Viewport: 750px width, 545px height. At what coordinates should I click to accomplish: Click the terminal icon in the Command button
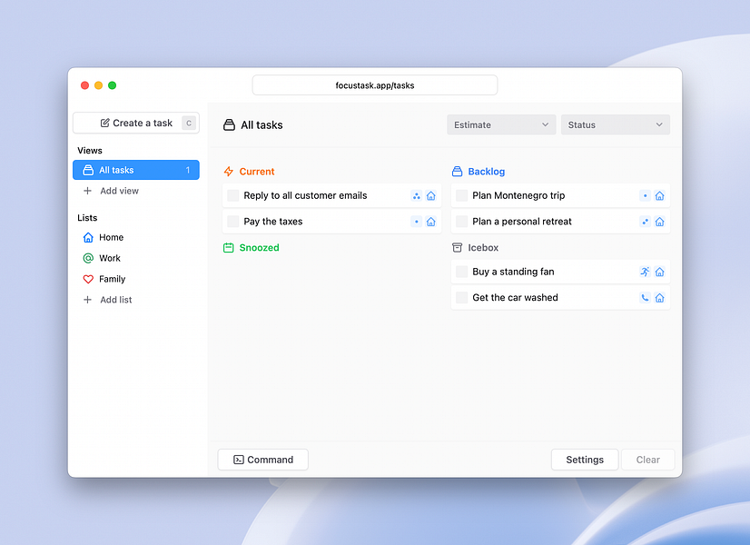[238, 460]
